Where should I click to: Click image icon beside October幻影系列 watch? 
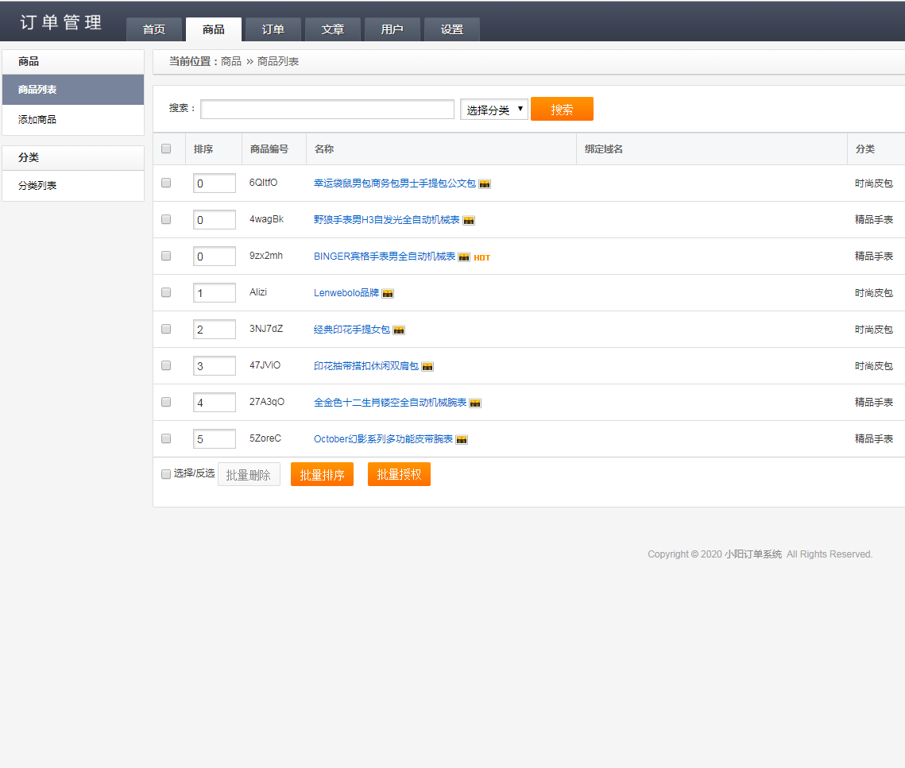[x=462, y=439]
